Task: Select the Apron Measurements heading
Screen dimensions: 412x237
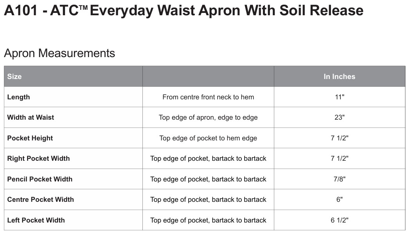Action: 59,53
